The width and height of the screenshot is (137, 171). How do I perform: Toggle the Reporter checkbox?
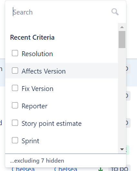pos(15,106)
